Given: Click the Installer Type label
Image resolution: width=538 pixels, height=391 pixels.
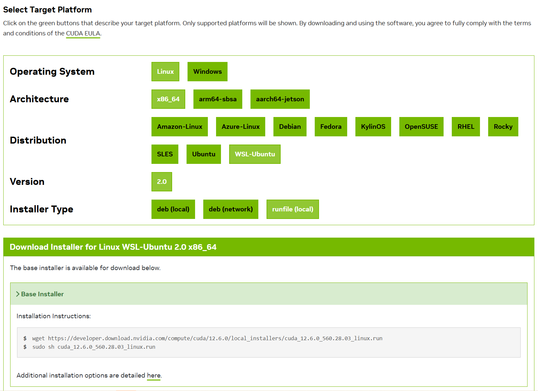Looking at the screenshot, I should 42,209.
